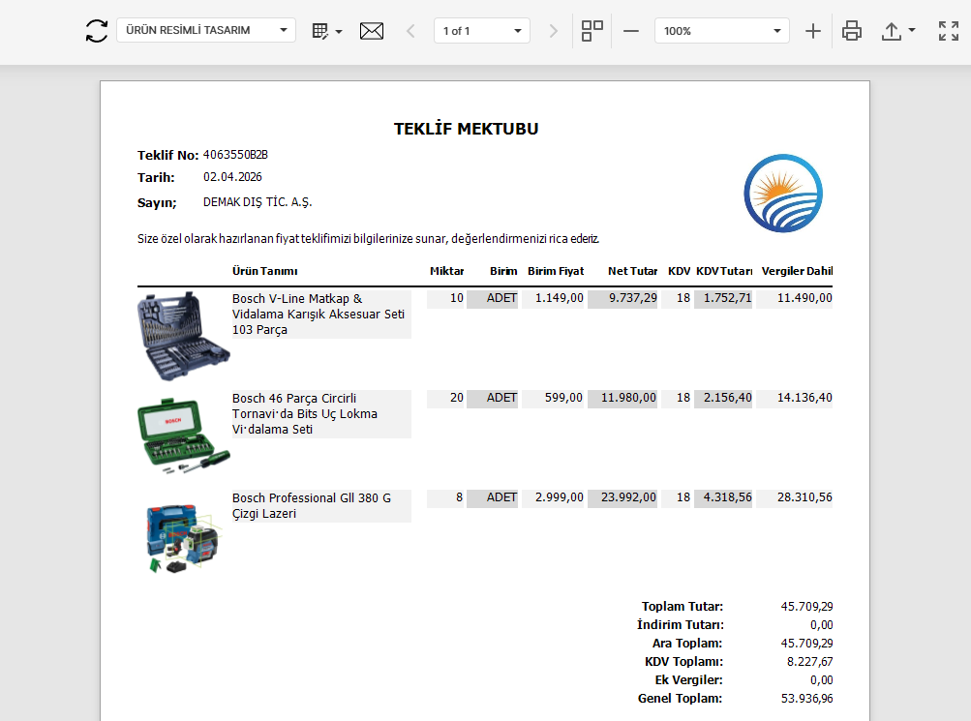
Task: Click the customer name DEMAK DIŞ TİC. A.Ş.
Action: coord(258,202)
